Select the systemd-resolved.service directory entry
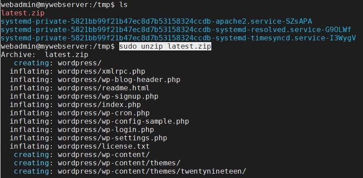 click(x=176, y=30)
